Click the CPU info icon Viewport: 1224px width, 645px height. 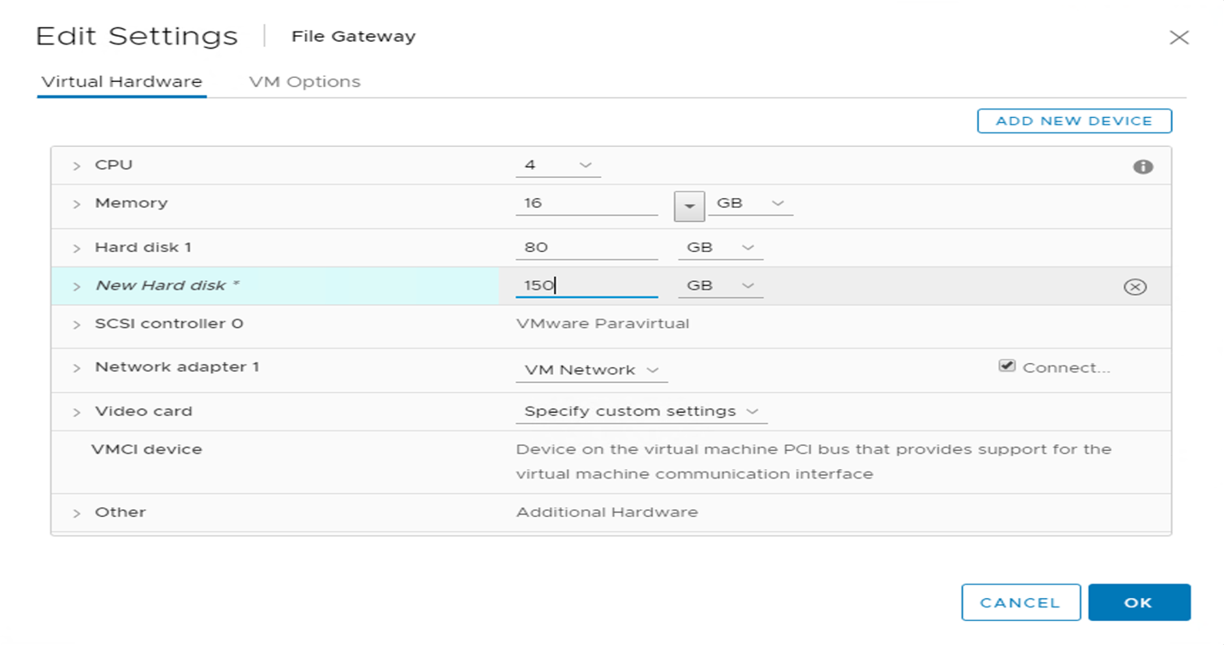(x=1143, y=166)
